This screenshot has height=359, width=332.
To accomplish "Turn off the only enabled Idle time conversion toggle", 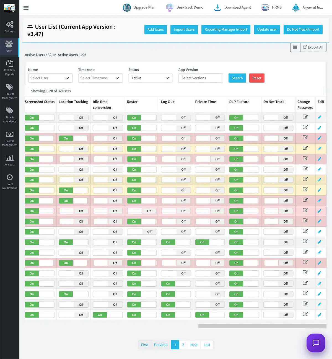I will tap(108, 315).
